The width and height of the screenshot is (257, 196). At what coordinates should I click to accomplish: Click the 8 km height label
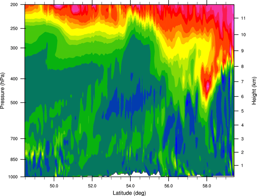242,67
